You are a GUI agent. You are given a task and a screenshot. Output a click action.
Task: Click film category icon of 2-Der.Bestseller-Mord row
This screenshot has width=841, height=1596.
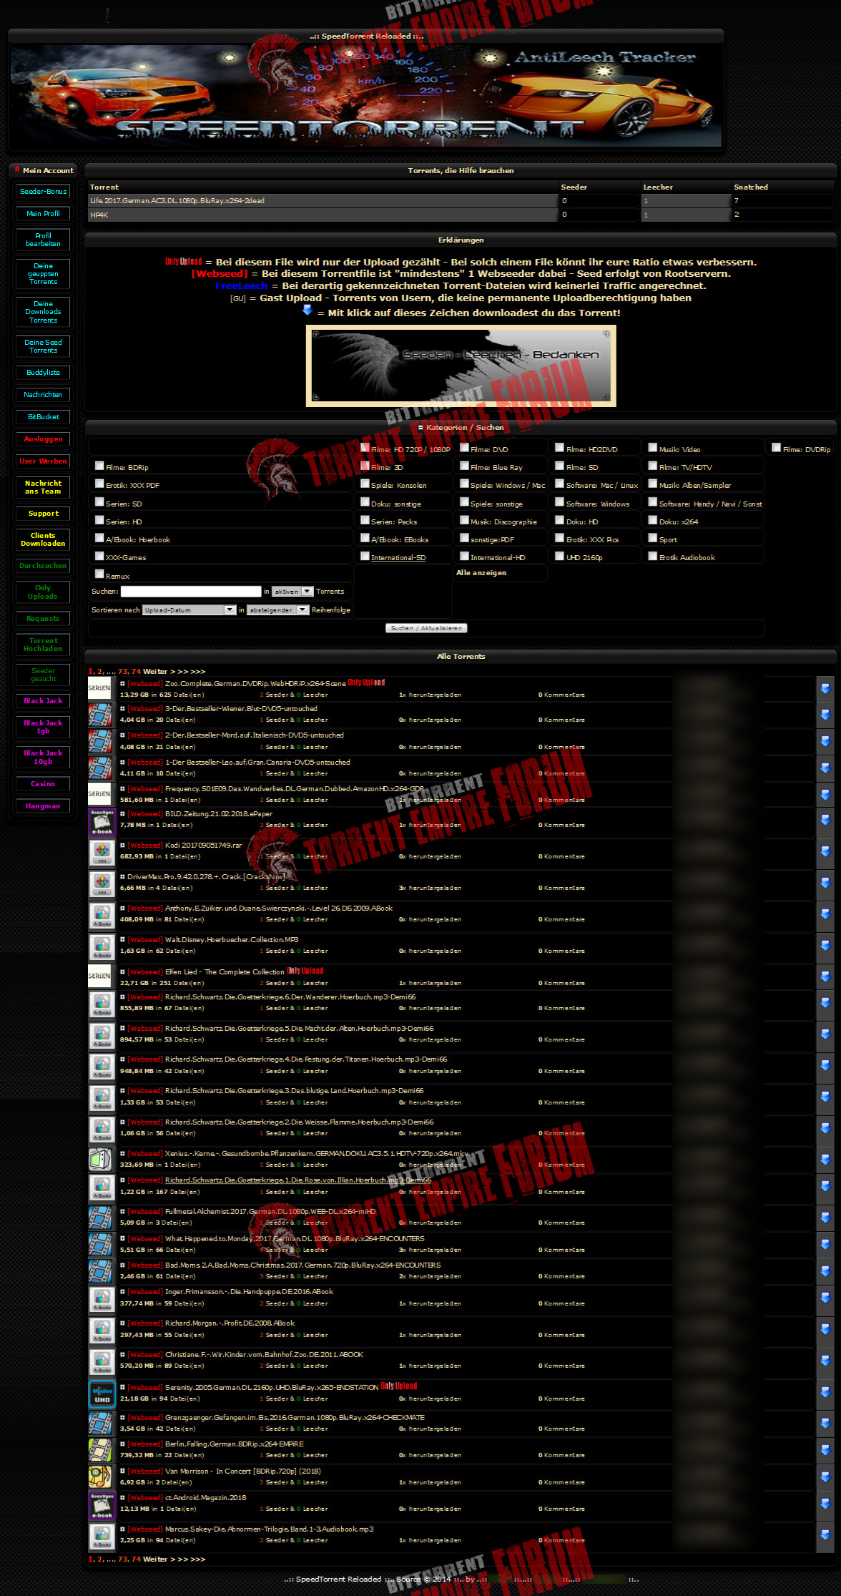coord(100,740)
